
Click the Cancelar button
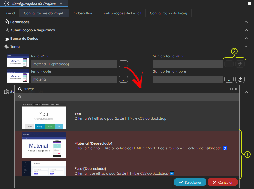pyautogui.click(x=223, y=182)
